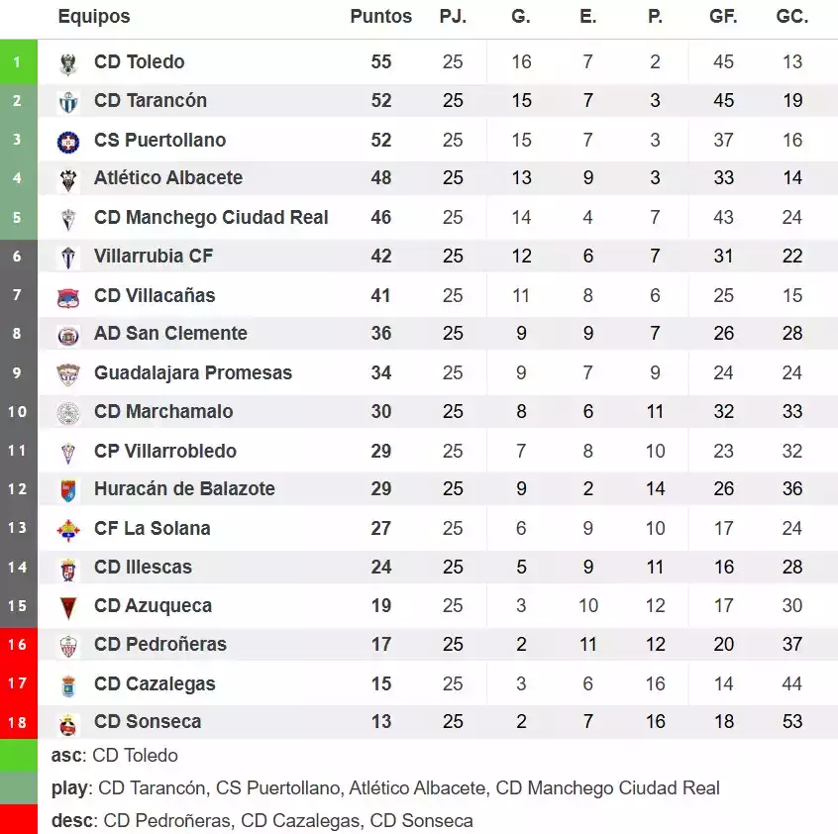Click the Equipos column header

pyautogui.click(x=94, y=17)
